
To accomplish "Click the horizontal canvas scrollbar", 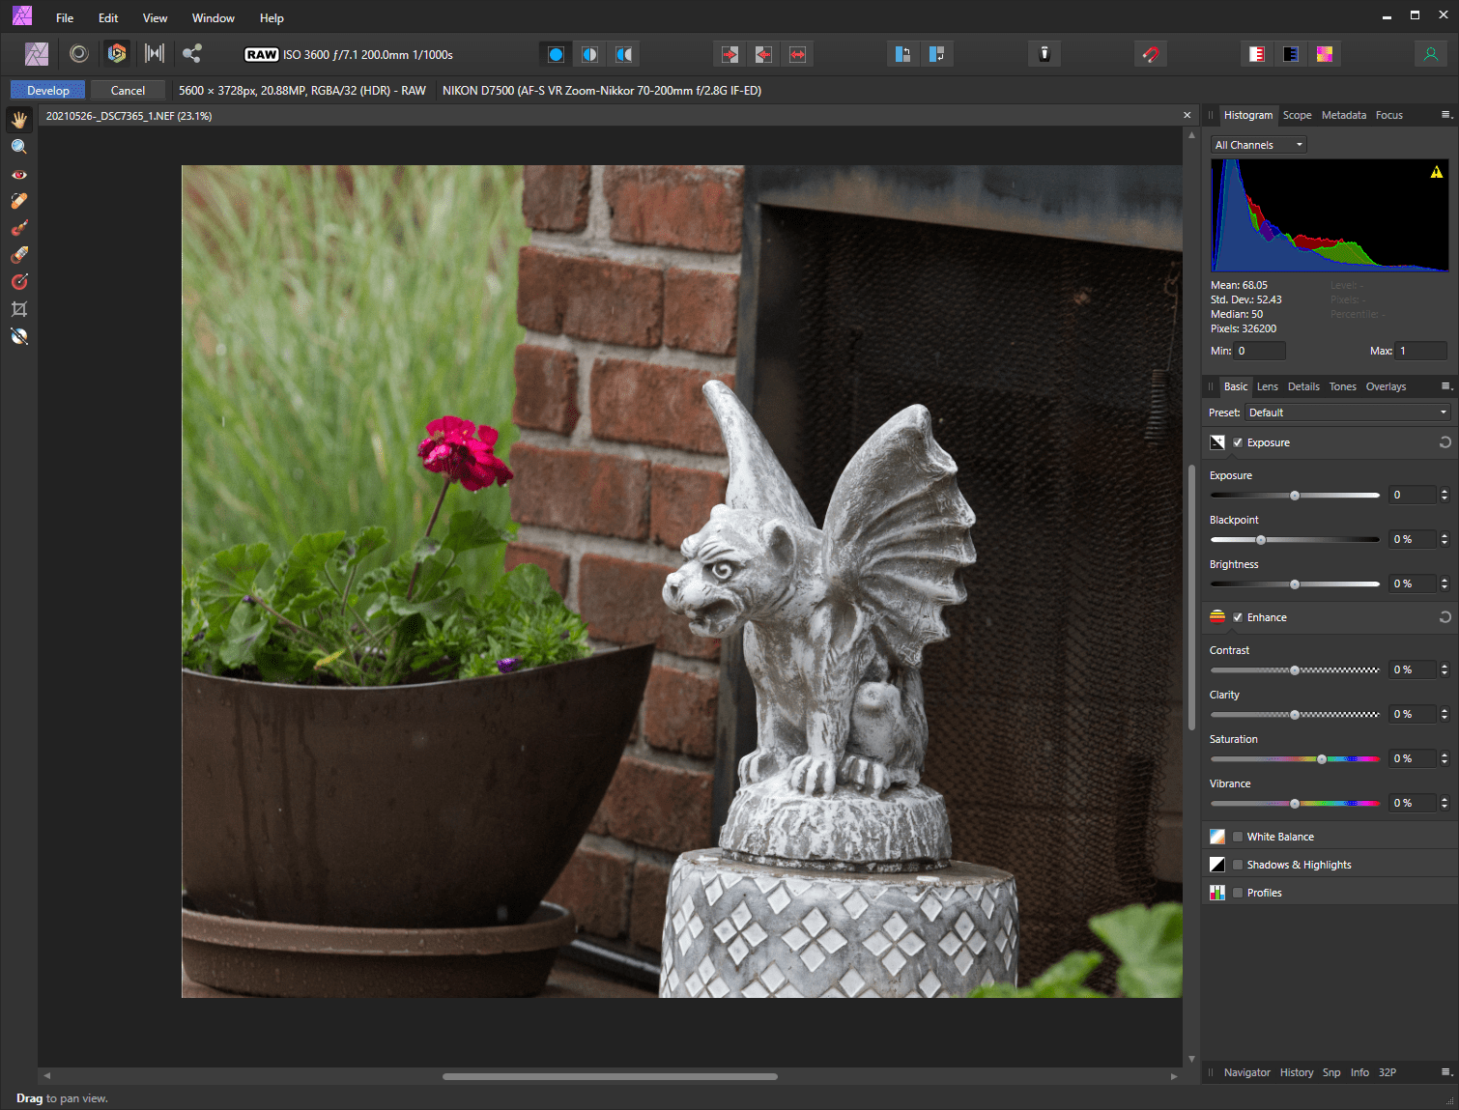I will (610, 1076).
